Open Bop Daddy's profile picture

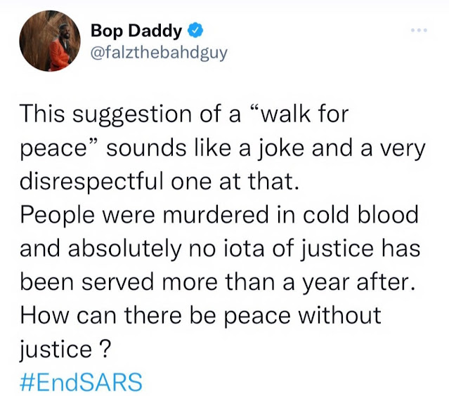point(50,41)
